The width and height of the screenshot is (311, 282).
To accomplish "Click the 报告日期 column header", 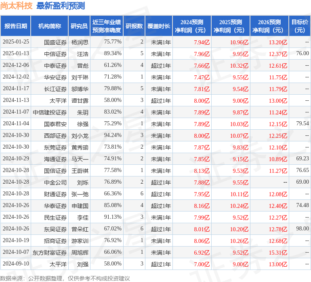I will click(x=16, y=26).
